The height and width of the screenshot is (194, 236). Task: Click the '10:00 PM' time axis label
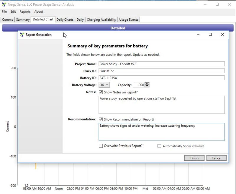click(x=131, y=189)
